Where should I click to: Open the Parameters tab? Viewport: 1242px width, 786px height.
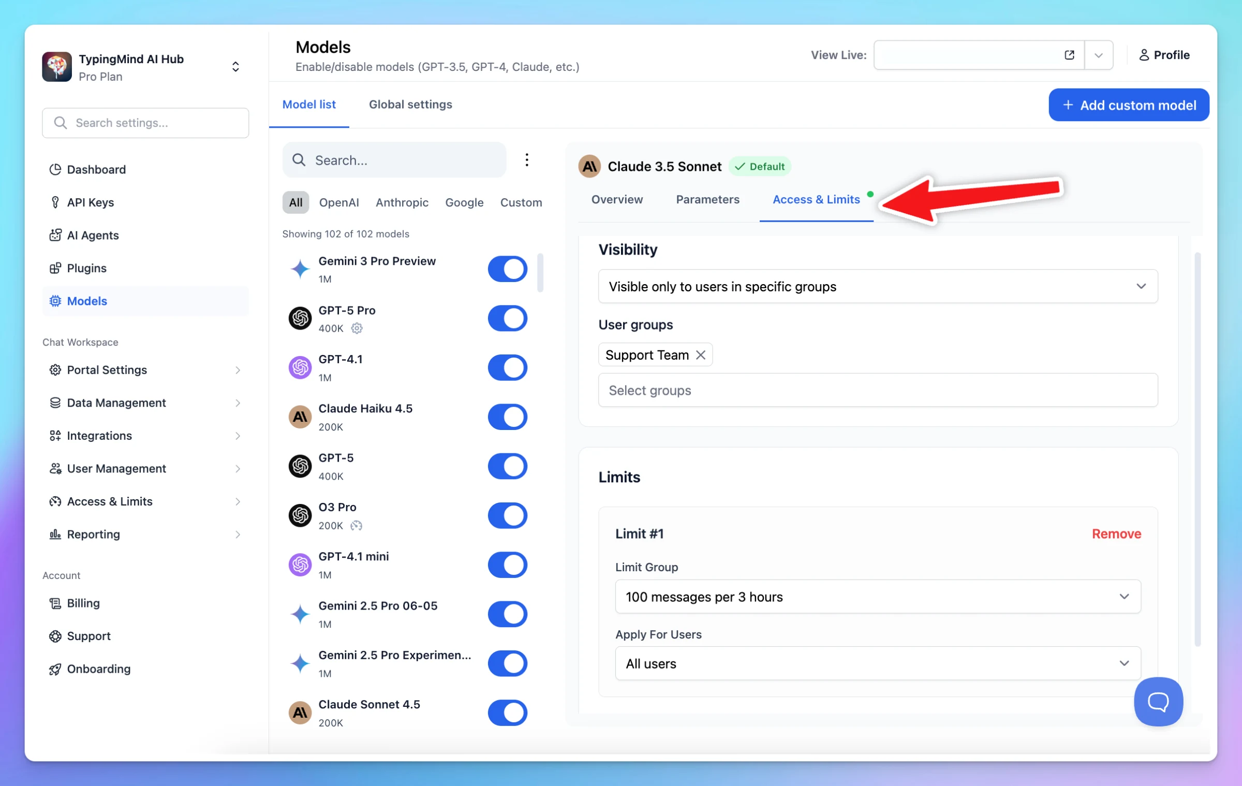point(707,199)
